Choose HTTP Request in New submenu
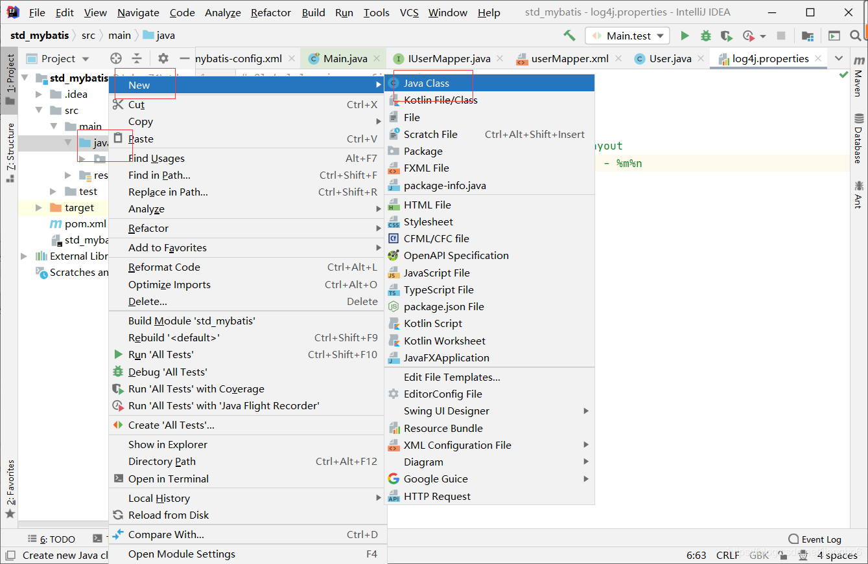The image size is (868, 564). pyautogui.click(x=489, y=496)
